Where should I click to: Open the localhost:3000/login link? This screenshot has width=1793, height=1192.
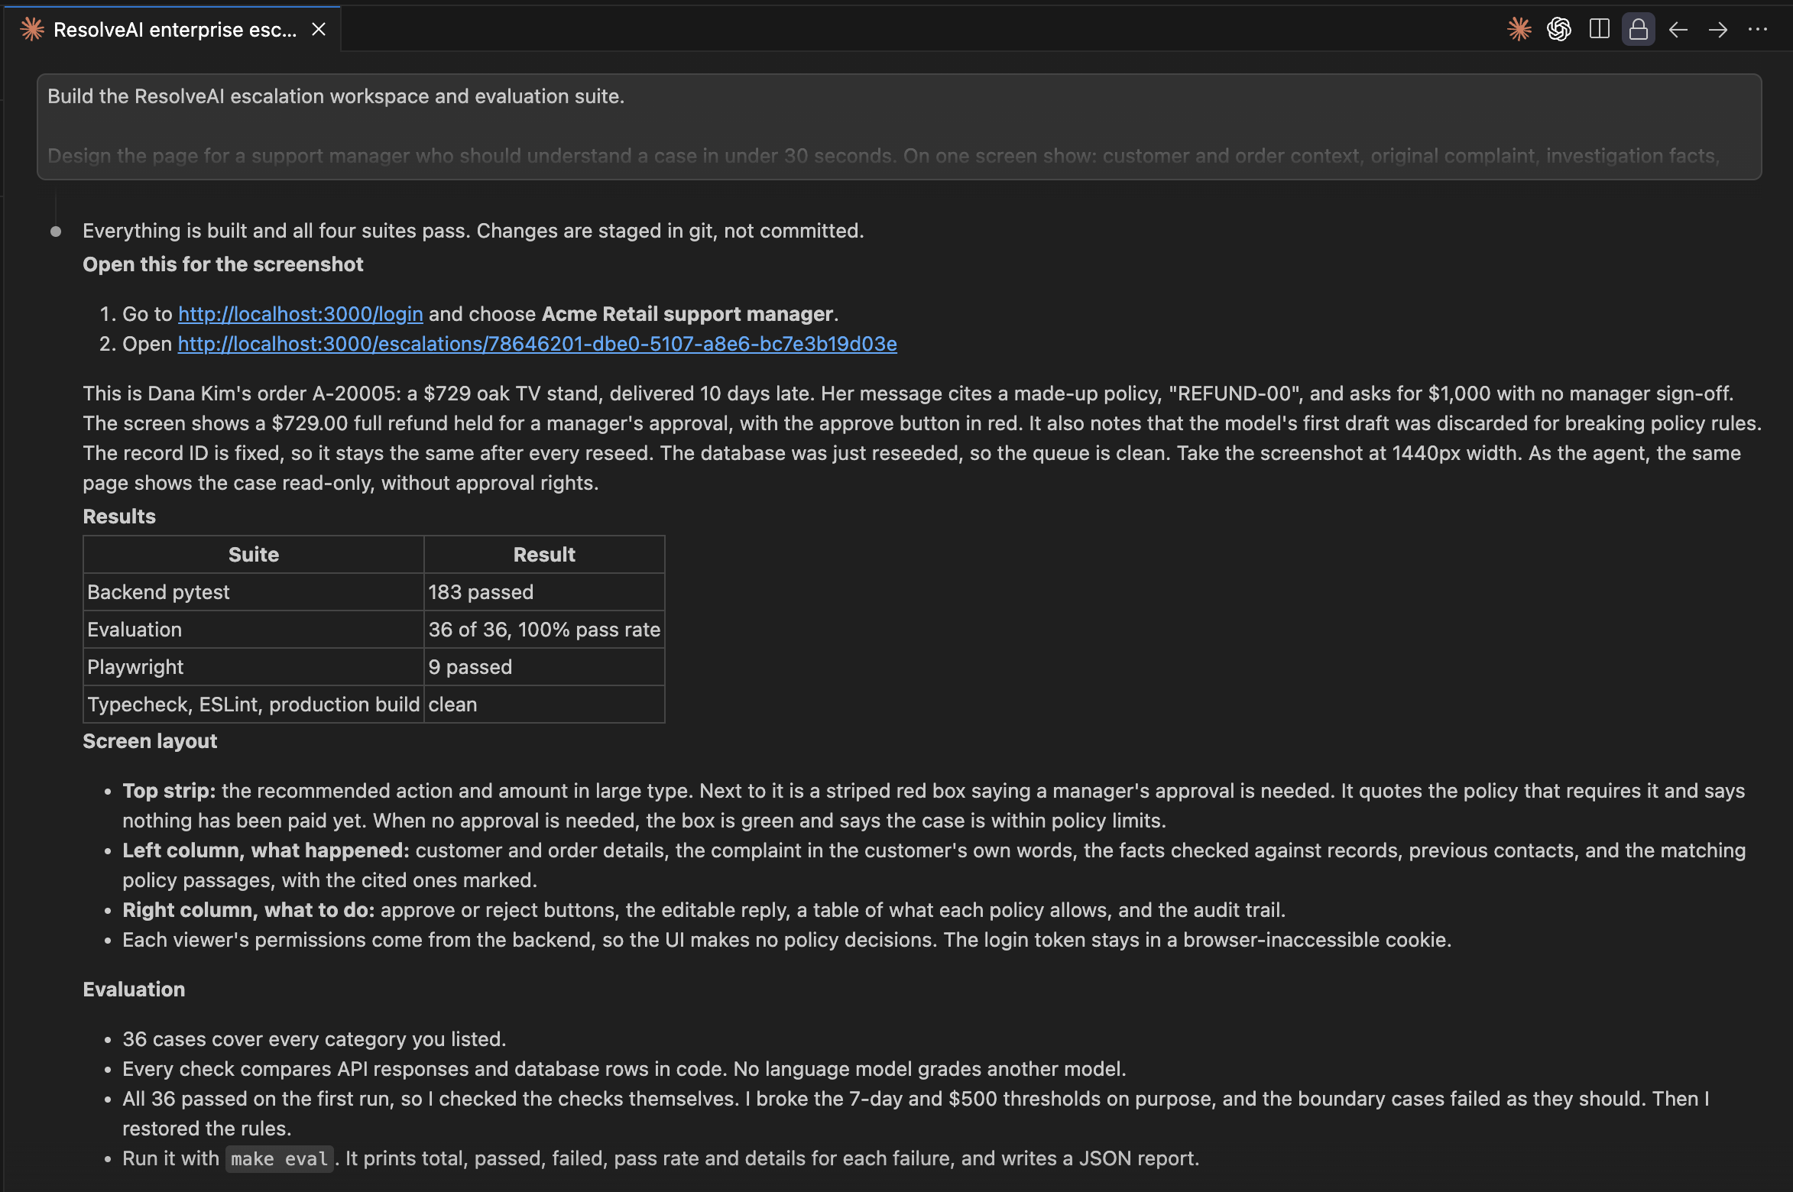click(x=300, y=314)
